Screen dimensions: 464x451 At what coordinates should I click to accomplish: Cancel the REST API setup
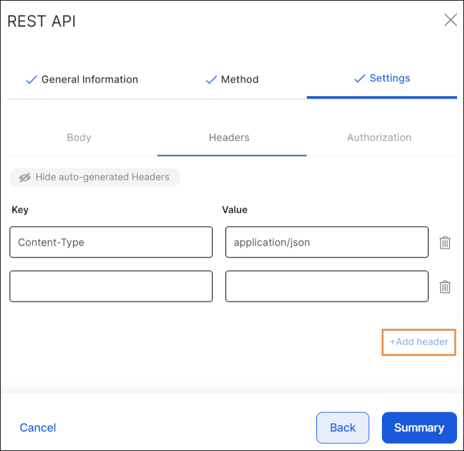[x=38, y=428]
